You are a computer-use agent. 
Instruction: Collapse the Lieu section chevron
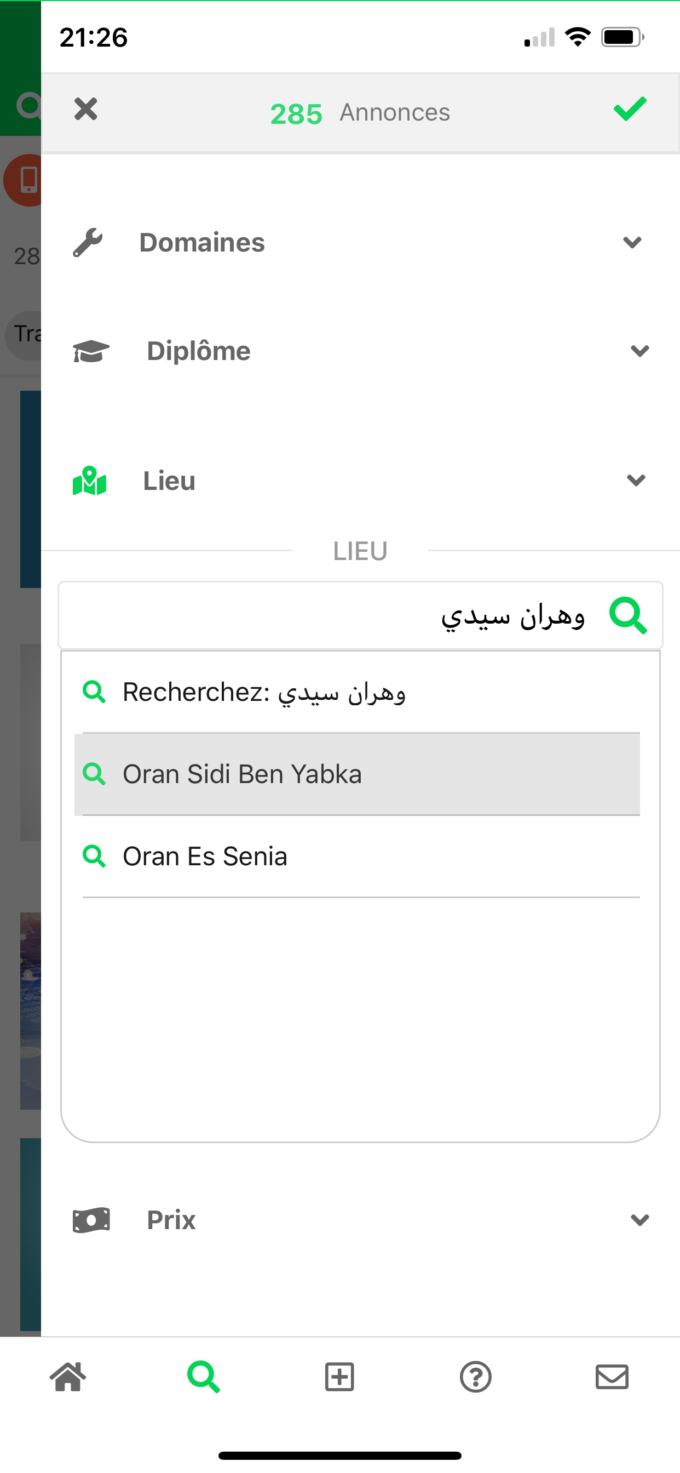[x=636, y=481]
